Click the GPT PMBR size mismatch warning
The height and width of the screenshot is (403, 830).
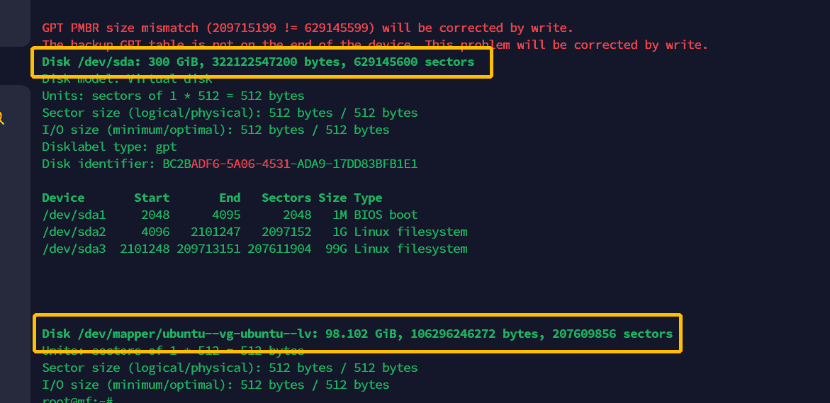(x=308, y=28)
